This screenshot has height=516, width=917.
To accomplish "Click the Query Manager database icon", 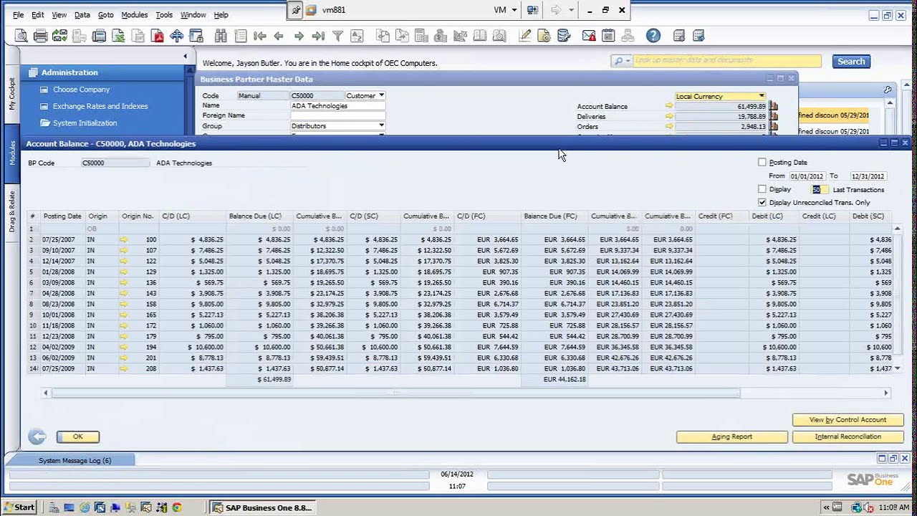I will click(564, 36).
